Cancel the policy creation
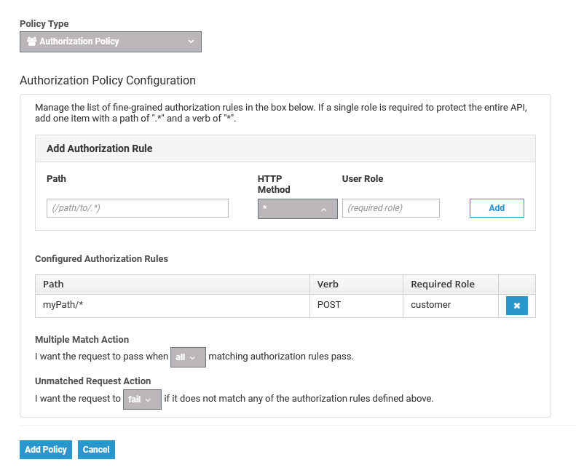The image size is (576, 473). (96, 450)
